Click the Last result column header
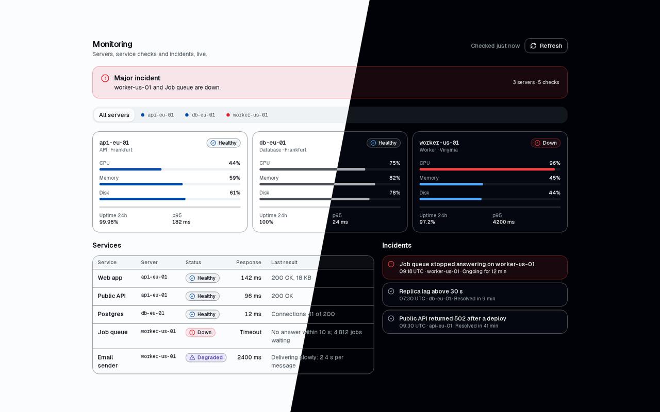660x412 pixels. point(284,262)
